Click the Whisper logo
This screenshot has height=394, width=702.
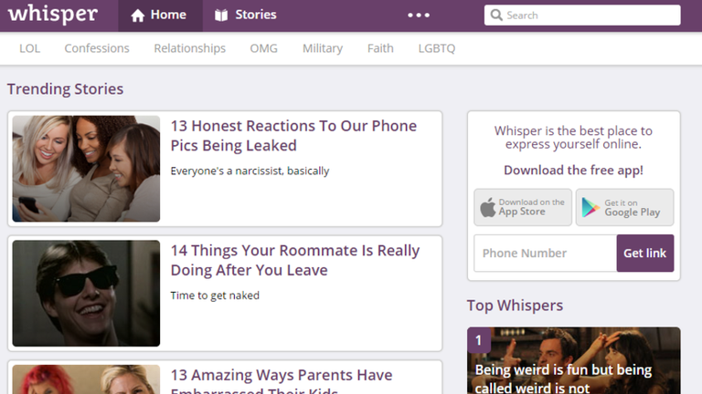[x=52, y=15]
